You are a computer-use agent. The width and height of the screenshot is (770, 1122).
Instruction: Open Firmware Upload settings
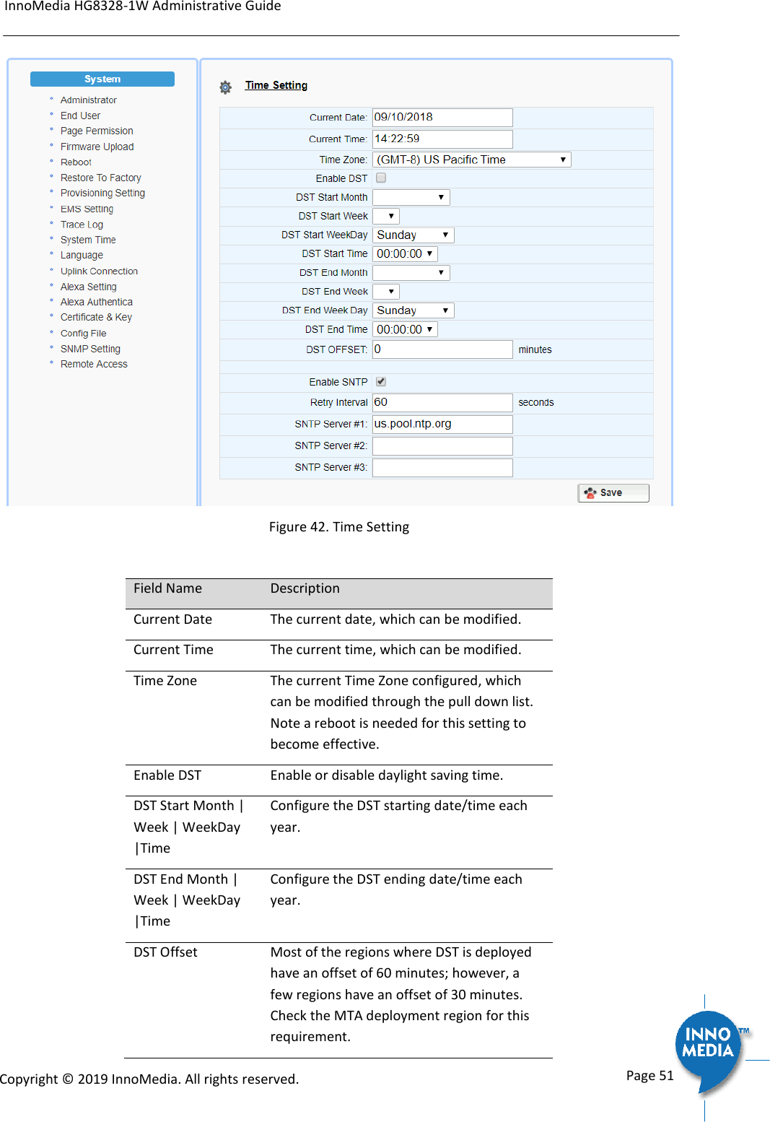pos(97,146)
